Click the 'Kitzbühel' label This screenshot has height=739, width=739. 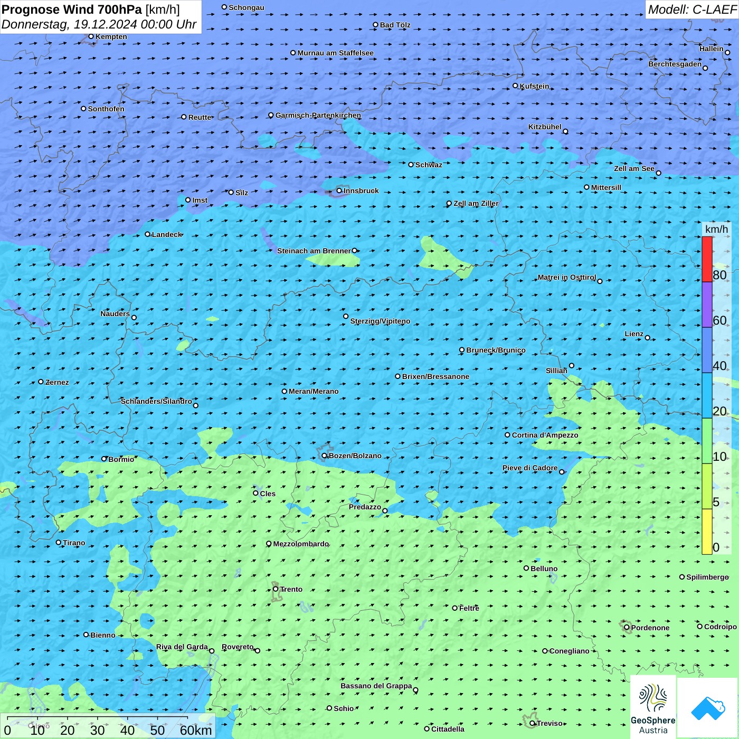point(545,127)
